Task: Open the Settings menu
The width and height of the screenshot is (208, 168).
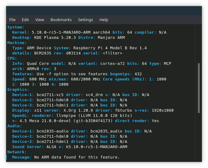Action: [x=85, y=20]
